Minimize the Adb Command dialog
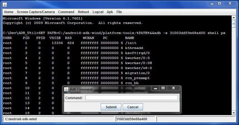 click(155, 88)
